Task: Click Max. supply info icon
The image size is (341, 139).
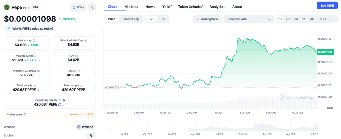Action: click(81, 86)
